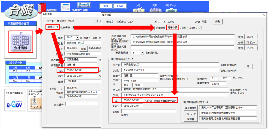Click the 愛知,中村年金事務所 field

click(x=228, y=108)
